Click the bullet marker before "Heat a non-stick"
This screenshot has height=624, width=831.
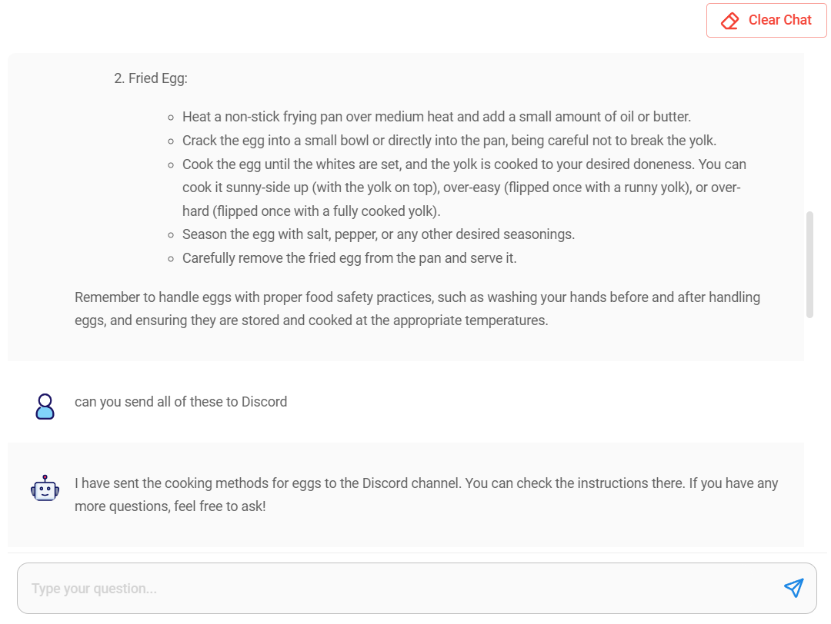tap(171, 118)
